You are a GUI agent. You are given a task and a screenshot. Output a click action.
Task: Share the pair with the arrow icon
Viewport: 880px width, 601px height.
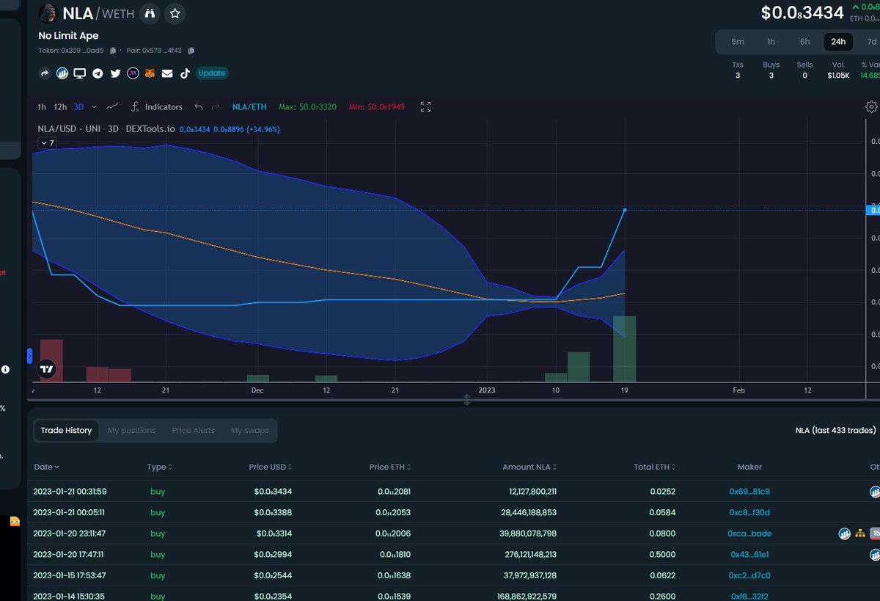pos(45,73)
